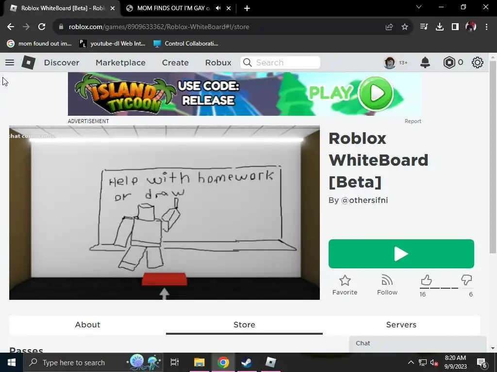Open the Robux page
The image size is (497, 372).
(x=218, y=62)
